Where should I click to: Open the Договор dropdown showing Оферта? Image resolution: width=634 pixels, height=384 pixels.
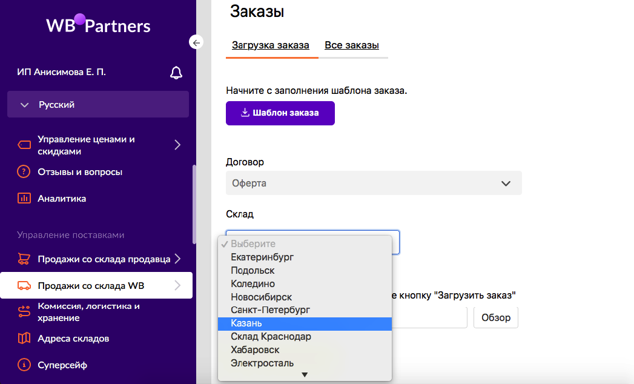click(x=374, y=183)
